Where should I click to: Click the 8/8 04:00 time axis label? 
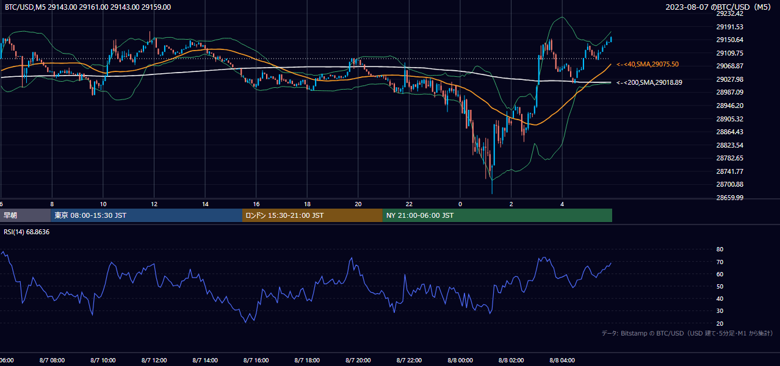(563, 361)
